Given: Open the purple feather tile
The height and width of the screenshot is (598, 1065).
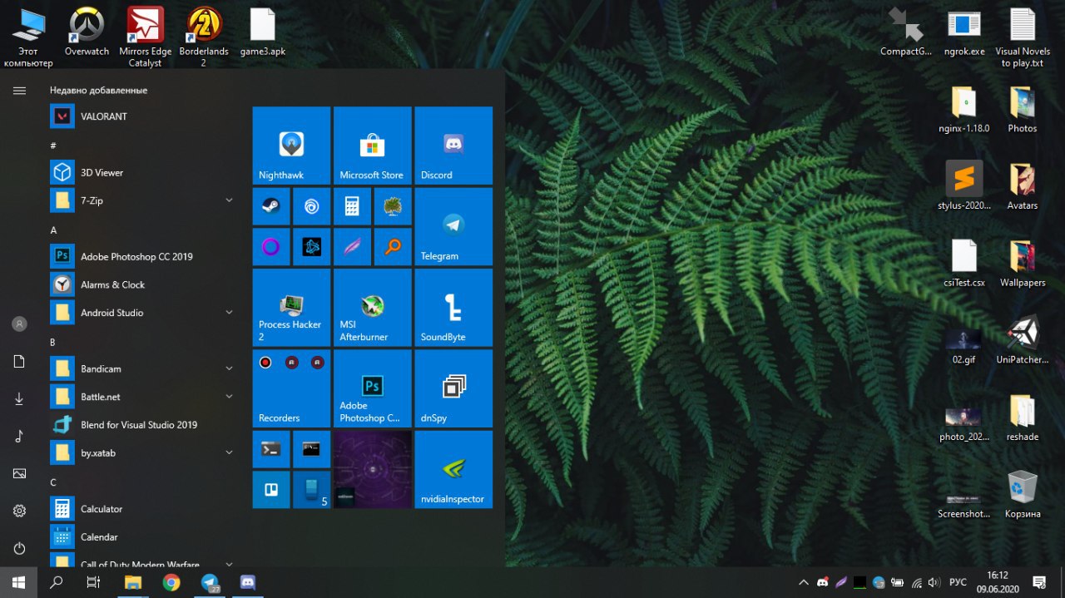Looking at the screenshot, I should coord(352,247).
